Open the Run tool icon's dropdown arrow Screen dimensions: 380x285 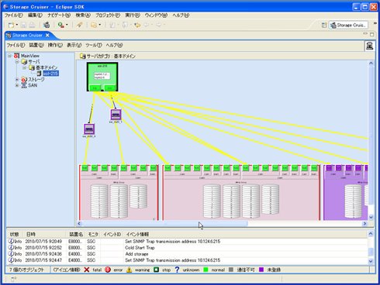(67, 25)
